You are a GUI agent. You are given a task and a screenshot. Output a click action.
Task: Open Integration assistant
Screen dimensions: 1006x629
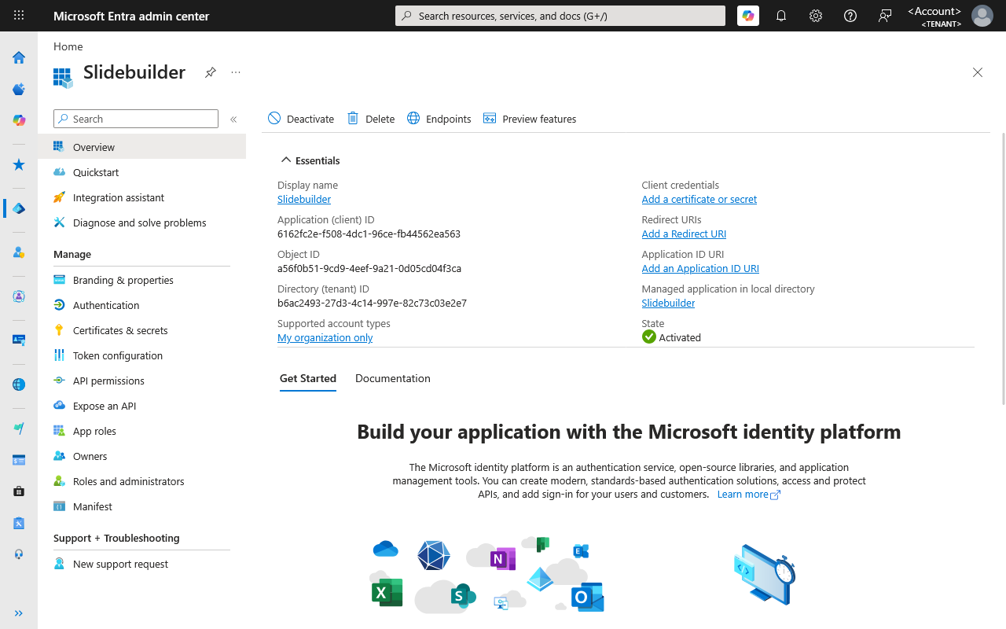tap(141, 197)
